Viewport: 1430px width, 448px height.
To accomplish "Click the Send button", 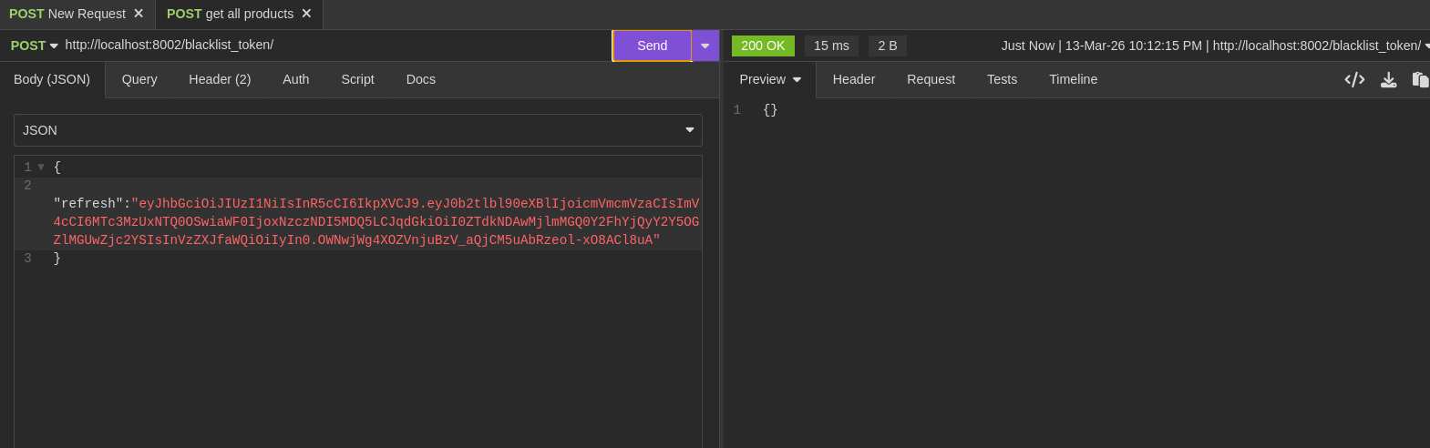I will tap(652, 46).
